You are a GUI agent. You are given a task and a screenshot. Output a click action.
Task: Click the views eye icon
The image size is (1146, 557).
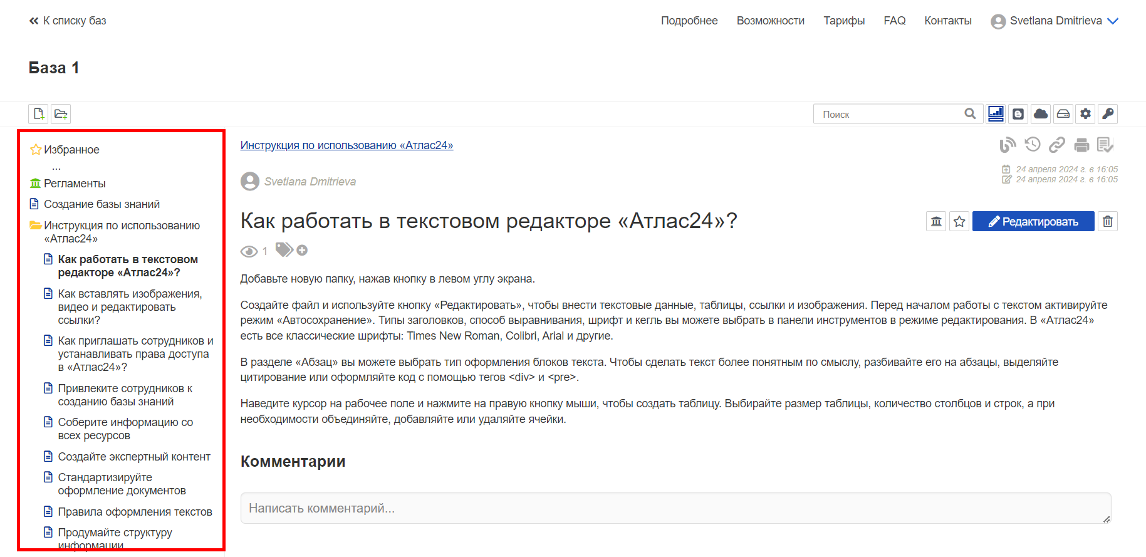tap(249, 251)
